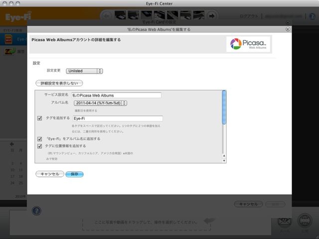Viewport: 319px width, 239px height.
Task: Click the back arrow in thumbnail strip
Action: coord(107,15)
